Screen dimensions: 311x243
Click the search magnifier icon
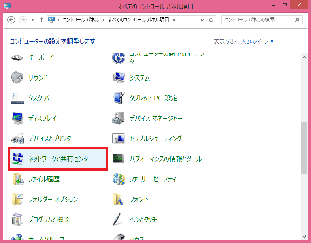297,20
